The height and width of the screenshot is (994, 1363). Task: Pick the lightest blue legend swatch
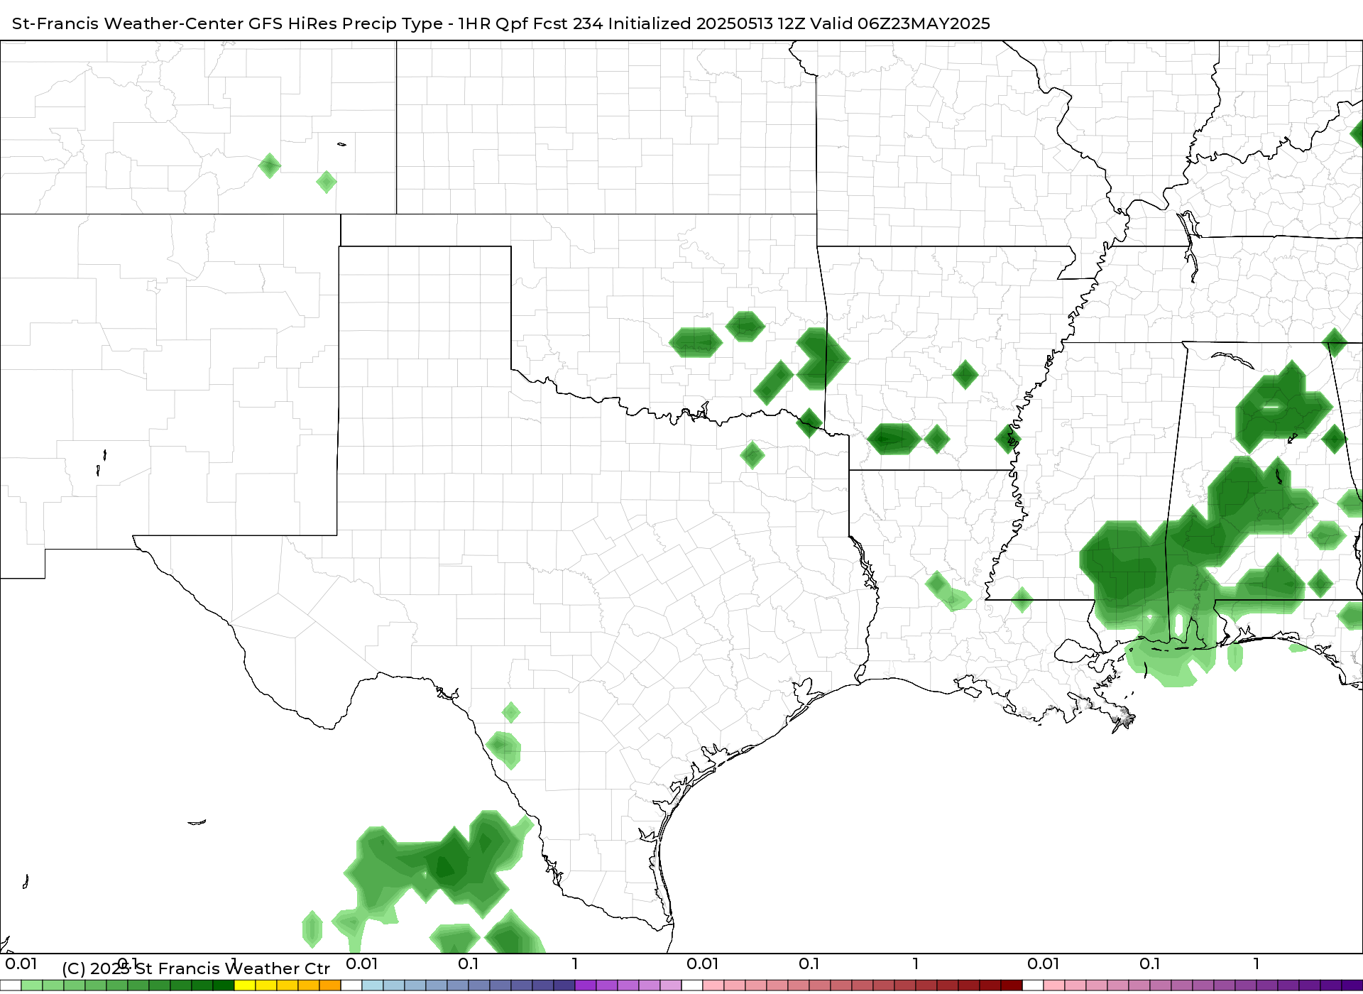click(373, 985)
